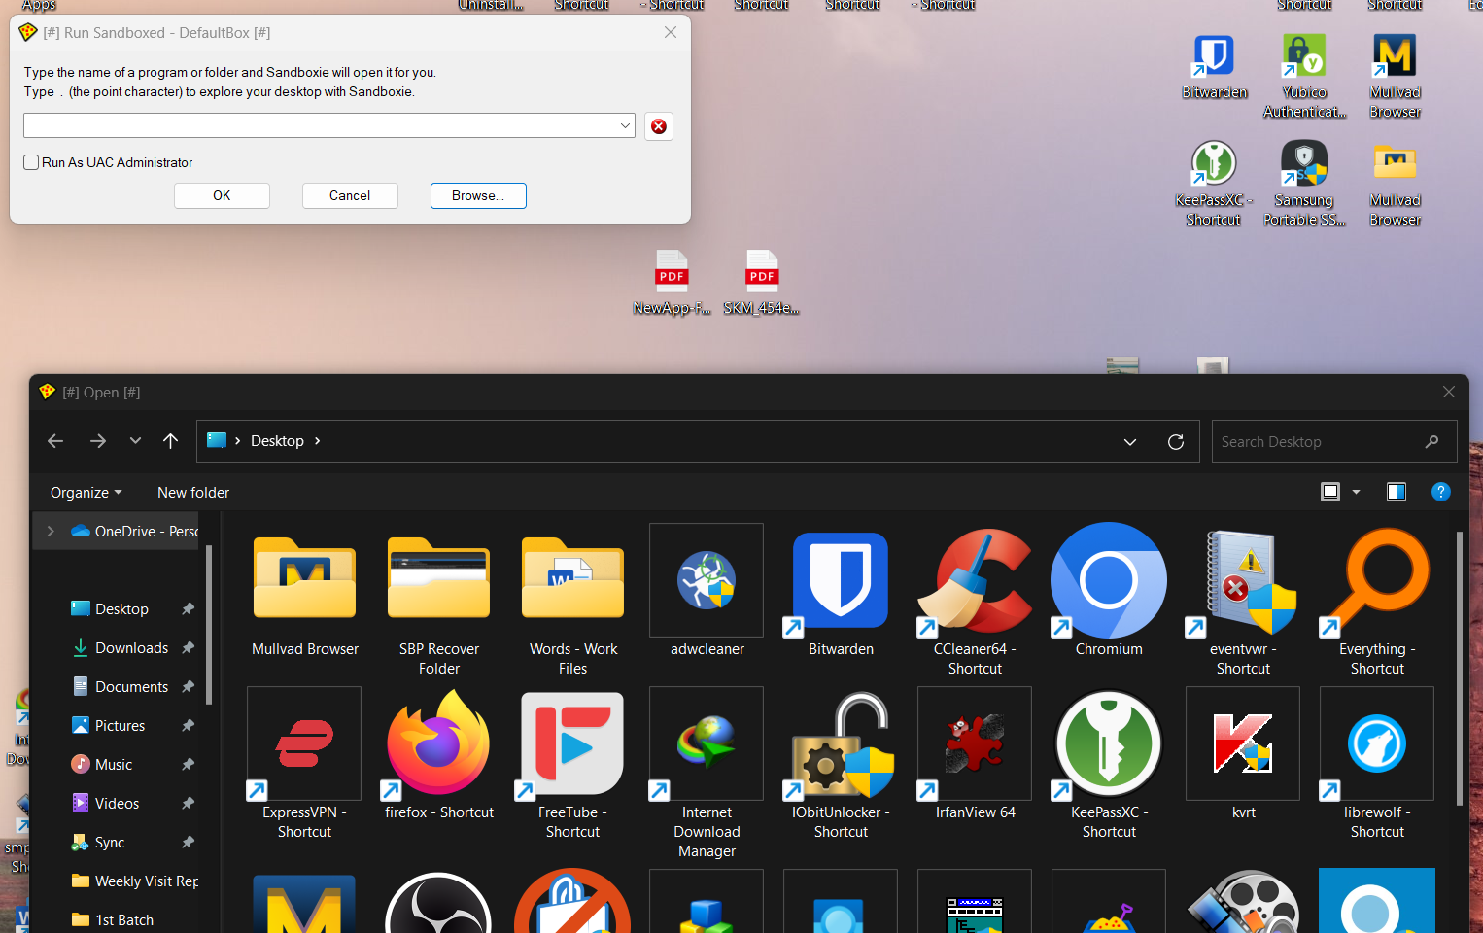Click the Samsung Portable SSD desktop icon
The height and width of the screenshot is (933, 1483).
click(x=1304, y=184)
